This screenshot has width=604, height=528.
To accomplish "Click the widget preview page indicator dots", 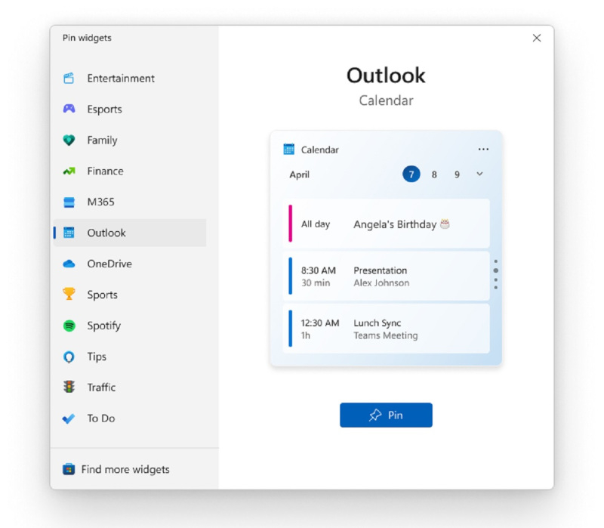I will 495,274.
